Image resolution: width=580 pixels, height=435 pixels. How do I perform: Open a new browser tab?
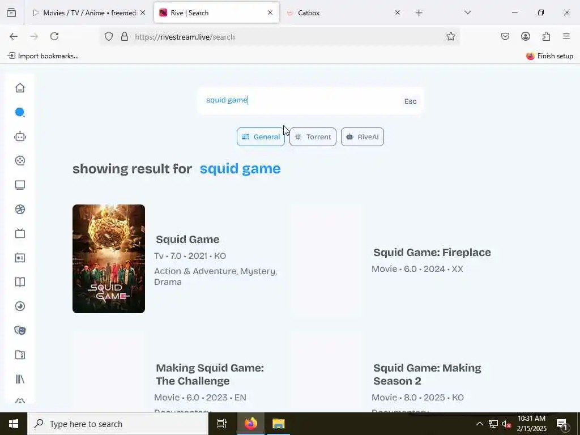point(419,13)
